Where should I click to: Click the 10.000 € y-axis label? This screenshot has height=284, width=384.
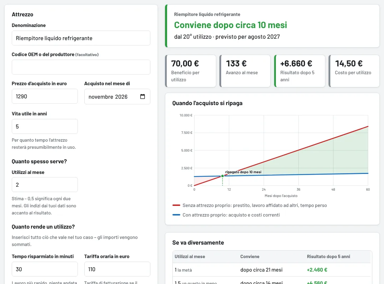tap(186, 115)
